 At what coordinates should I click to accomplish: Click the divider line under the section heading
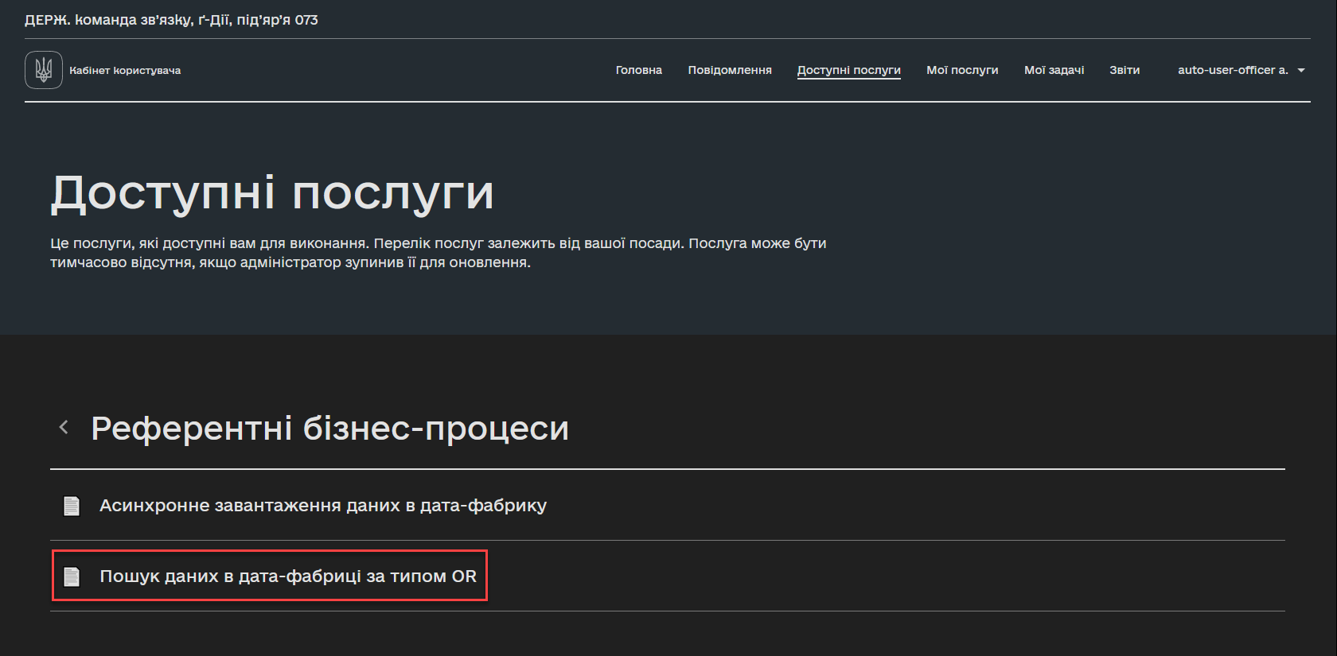(x=667, y=469)
